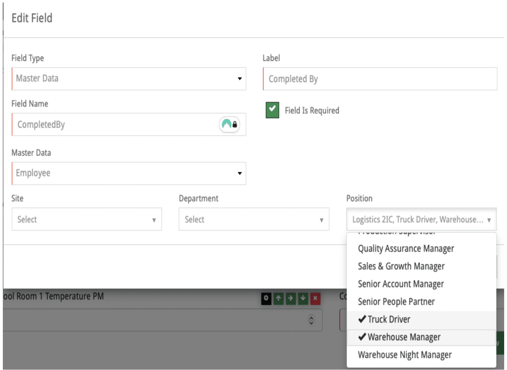507x370 pixels.
Task: Uncheck the Field Is Required checkbox
Action: [272, 110]
